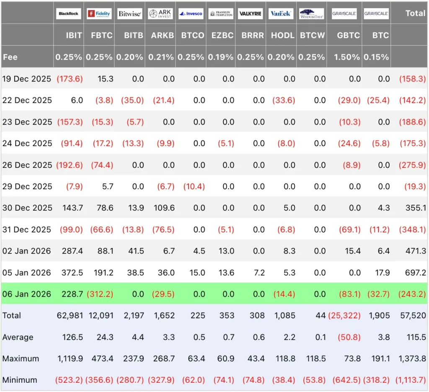Click the ARK Invest logo

160,13
